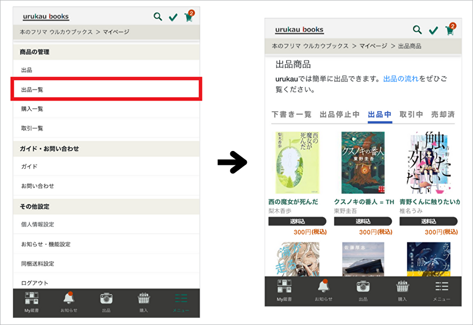Click マイページ breadcrumb in the right screen
The height and width of the screenshot is (325, 473).
point(373,46)
